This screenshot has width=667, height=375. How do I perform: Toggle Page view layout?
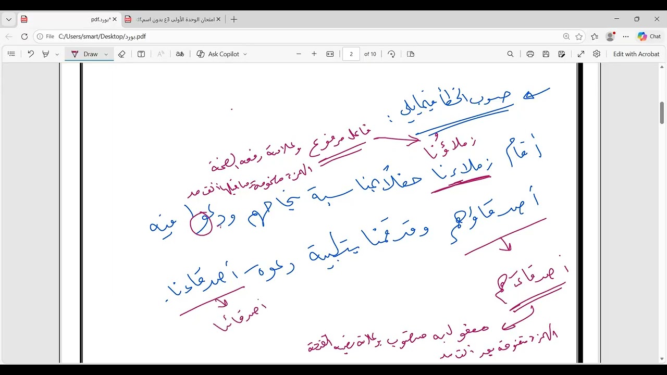coord(411,54)
